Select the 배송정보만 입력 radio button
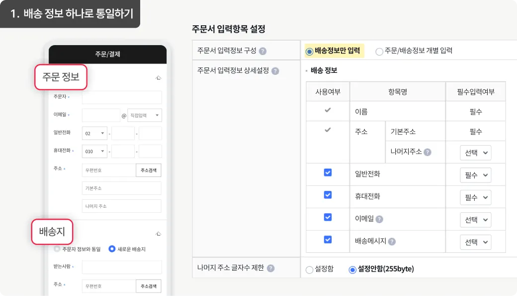This screenshot has width=517, height=296. point(309,52)
